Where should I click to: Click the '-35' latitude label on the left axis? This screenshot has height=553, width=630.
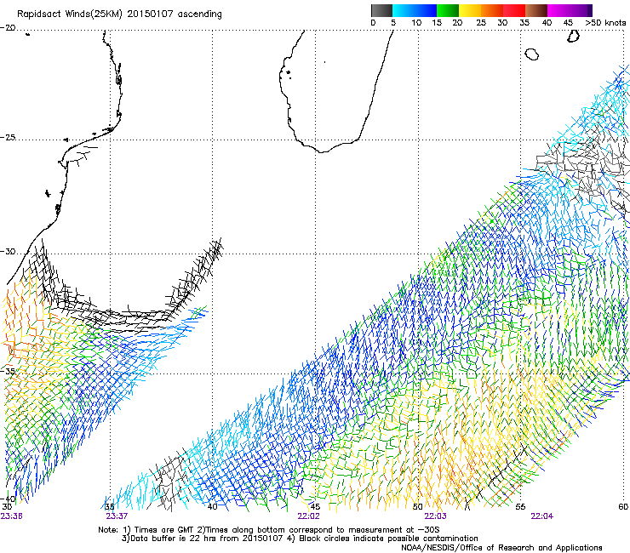pyautogui.click(x=8, y=372)
